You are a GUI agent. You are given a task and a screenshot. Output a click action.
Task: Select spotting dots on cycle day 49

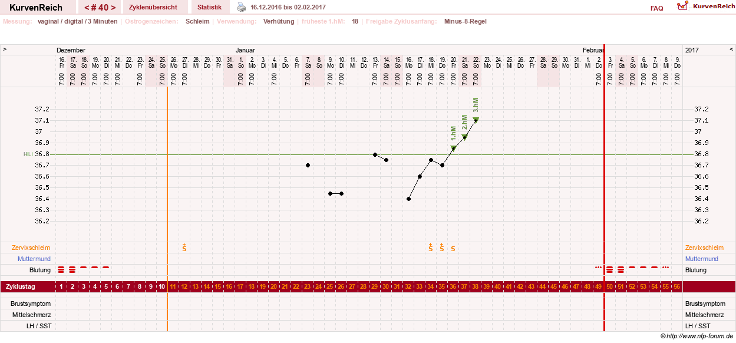tap(599, 267)
